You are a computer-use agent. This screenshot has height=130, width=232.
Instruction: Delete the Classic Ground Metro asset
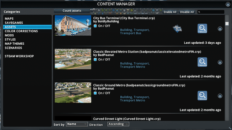point(220,96)
